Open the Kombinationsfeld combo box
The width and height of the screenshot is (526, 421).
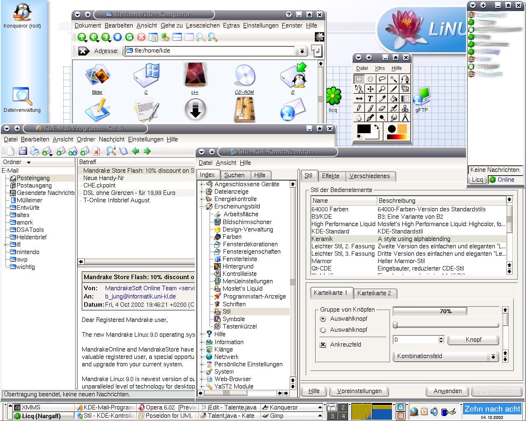(446, 356)
